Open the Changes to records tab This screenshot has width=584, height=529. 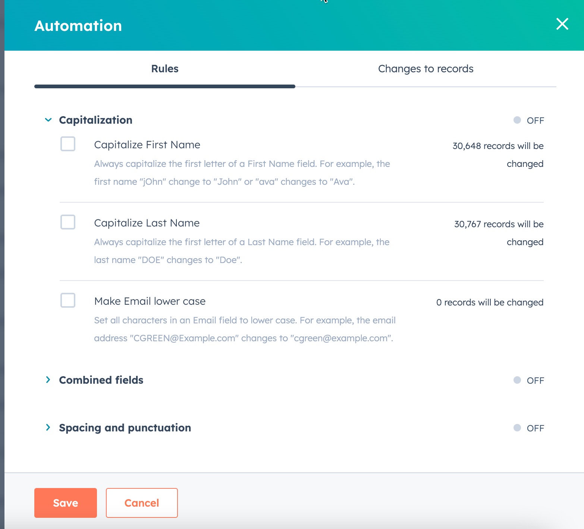426,69
